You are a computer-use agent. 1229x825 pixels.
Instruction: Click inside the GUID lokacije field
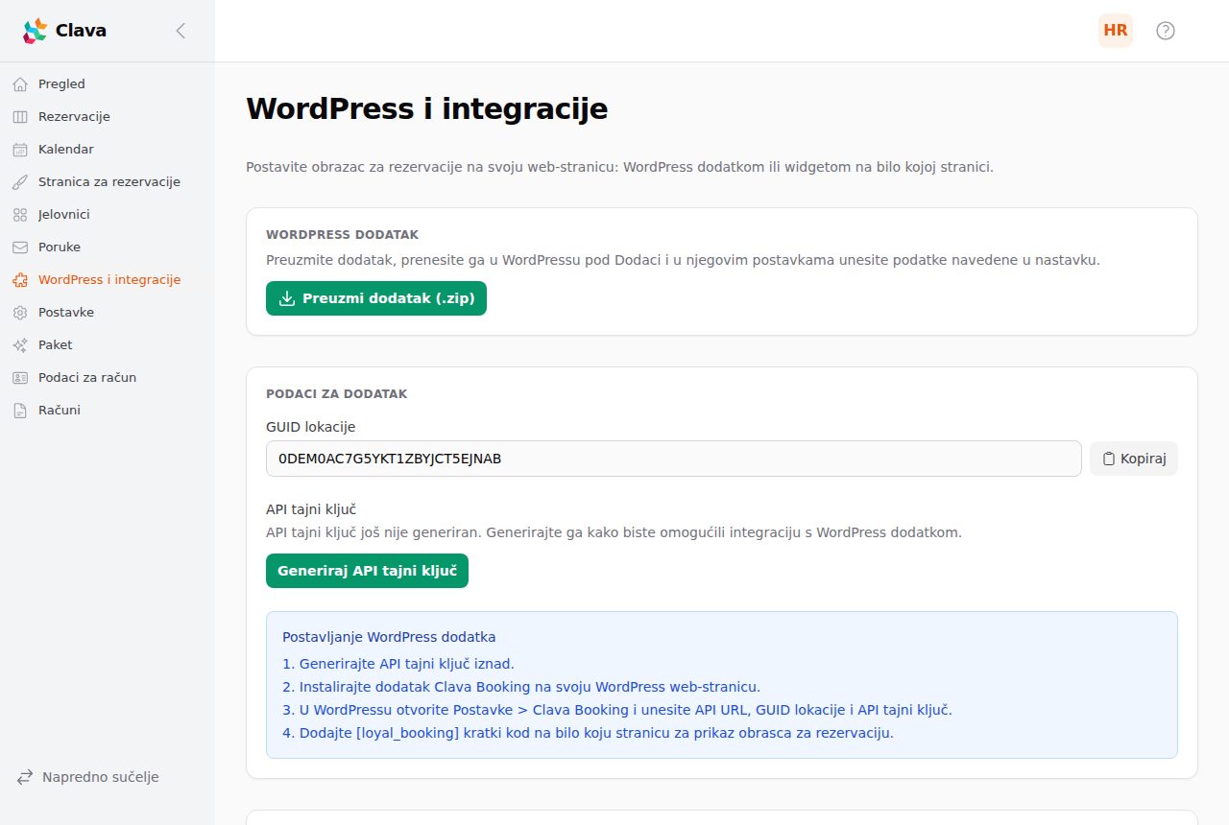[674, 459]
